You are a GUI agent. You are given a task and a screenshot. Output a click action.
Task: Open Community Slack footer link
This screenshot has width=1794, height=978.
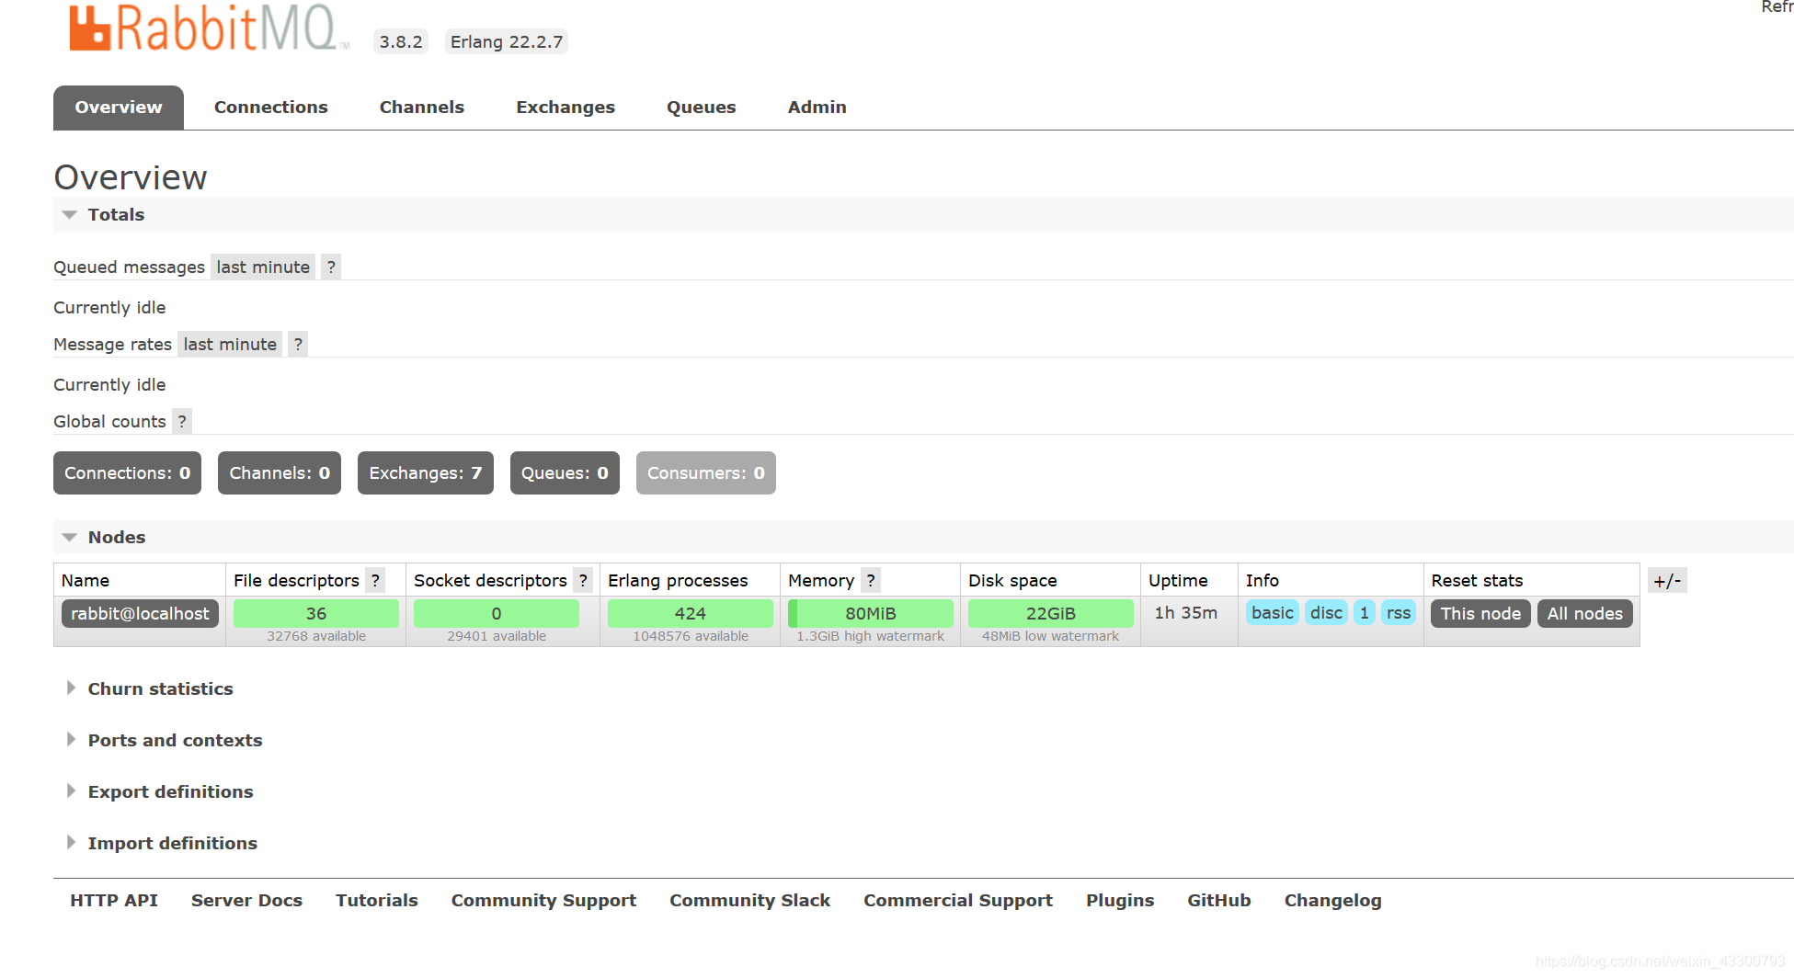tap(749, 901)
